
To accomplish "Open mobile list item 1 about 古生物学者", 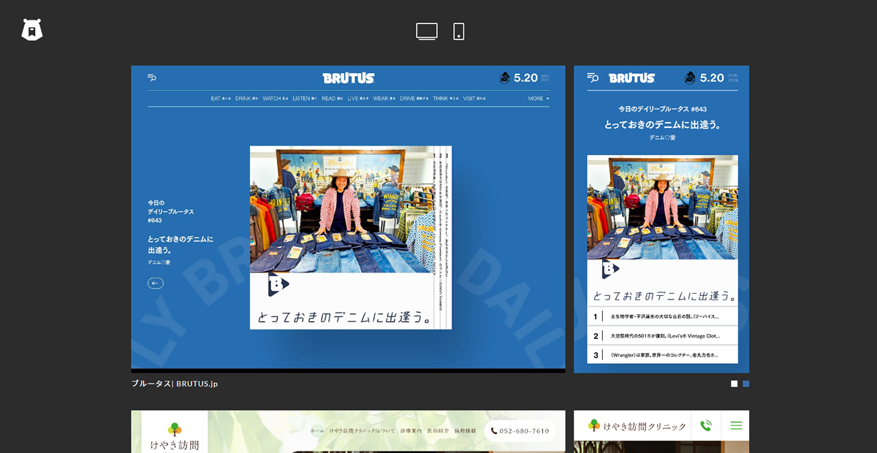I will coord(663,316).
